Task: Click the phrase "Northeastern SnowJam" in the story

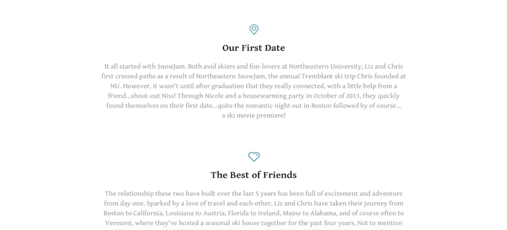Action: click(x=231, y=76)
